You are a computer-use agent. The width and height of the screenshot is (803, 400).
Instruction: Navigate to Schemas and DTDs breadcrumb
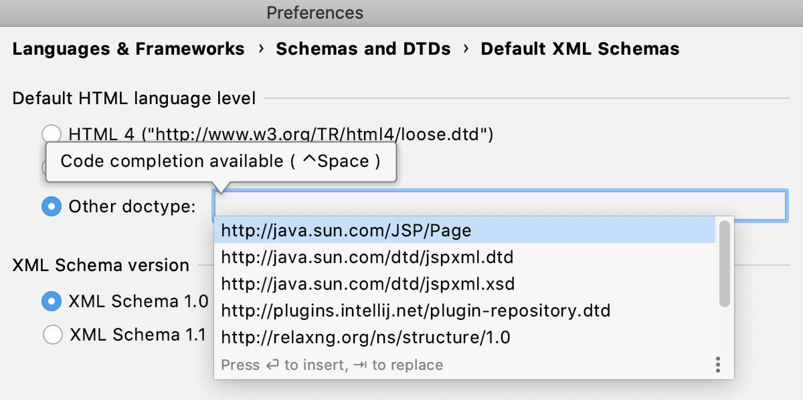[363, 48]
